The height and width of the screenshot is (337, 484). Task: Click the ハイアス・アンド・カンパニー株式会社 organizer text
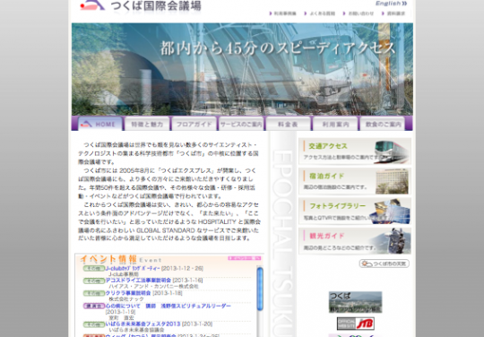click(153, 287)
